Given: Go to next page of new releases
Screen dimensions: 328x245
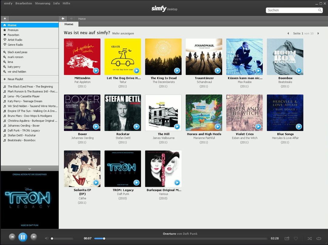Looking at the screenshot, I should [x=318, y=33].
